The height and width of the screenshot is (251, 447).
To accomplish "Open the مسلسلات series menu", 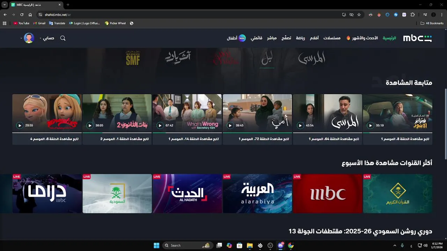I will (332, 38).
